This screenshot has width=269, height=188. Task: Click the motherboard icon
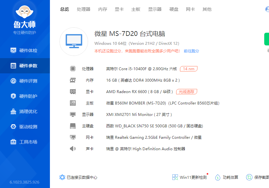73,103
